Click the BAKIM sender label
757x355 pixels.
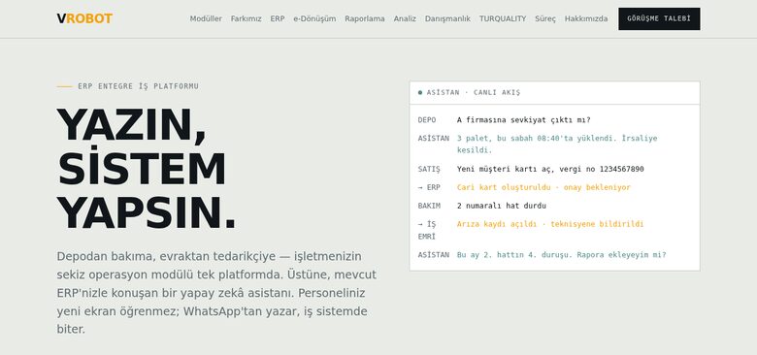429,206
